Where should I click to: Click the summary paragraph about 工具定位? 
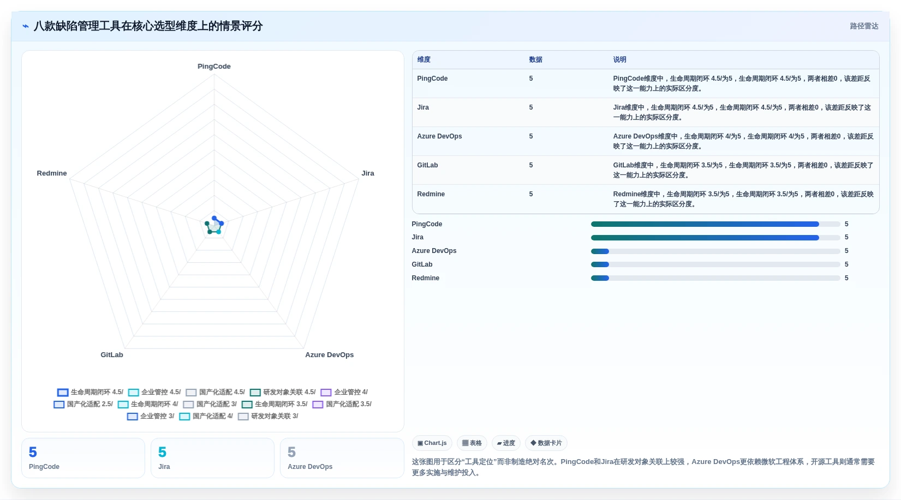click(643, 467)
